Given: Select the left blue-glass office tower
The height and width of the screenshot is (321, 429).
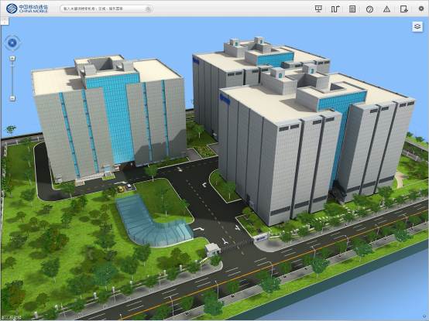Looking at the screenshot, I should click(x=109, y=118).
